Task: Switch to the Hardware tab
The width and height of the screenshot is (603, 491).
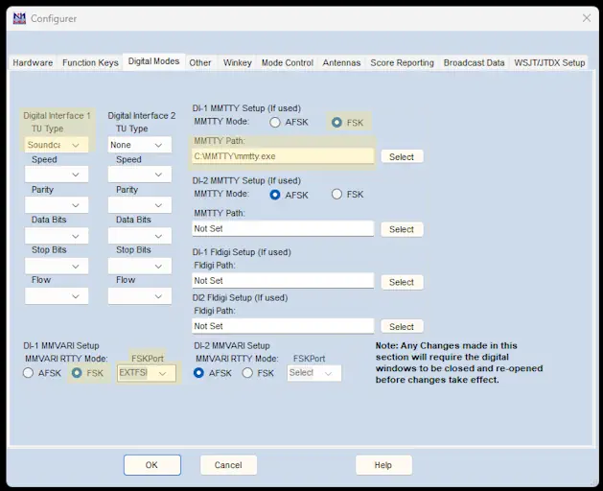Action: [33, 62]
